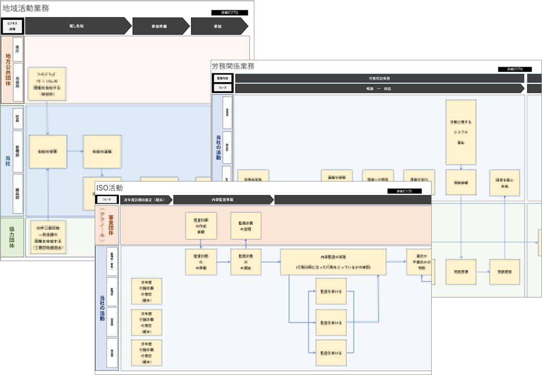The width and height of the screenshot is (542, 375).
Task: Click the ビジネス段階 label box
Action: tap(12, 26)
